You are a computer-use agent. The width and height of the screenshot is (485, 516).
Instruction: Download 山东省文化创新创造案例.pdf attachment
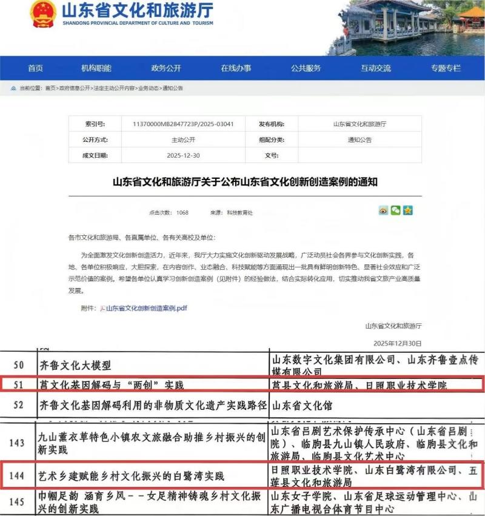(x=146, y=308)
